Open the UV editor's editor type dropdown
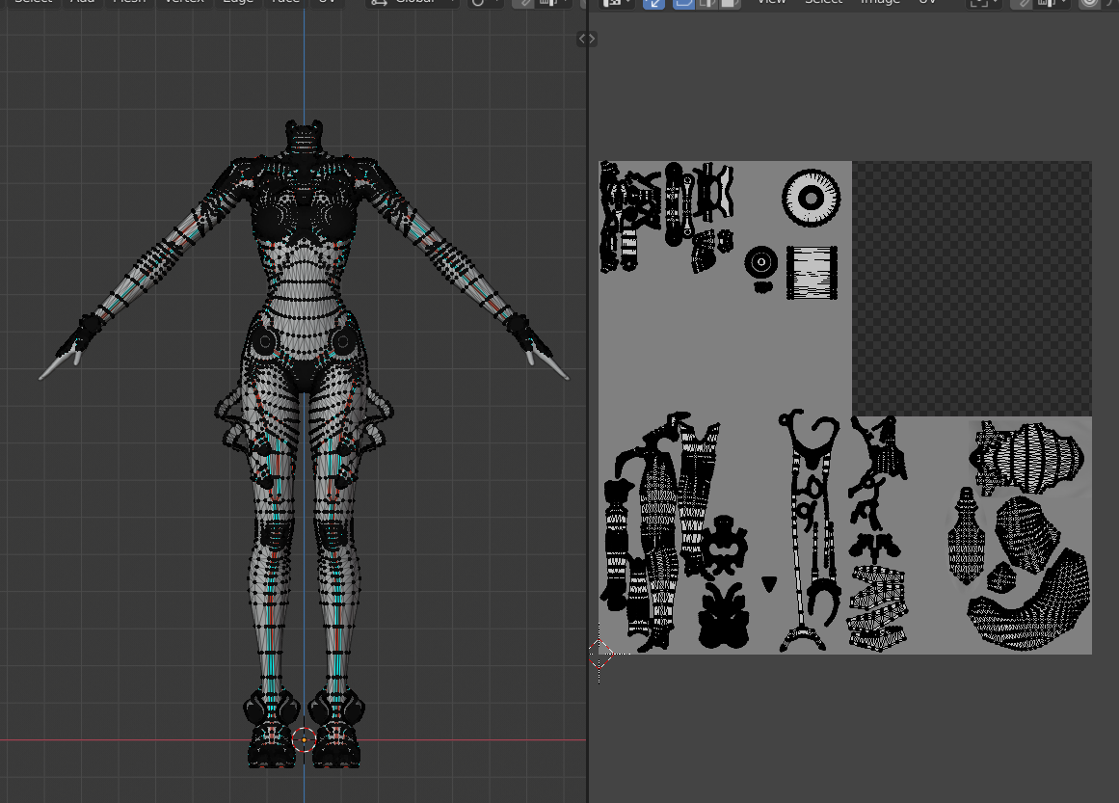This screenshot has width=1119, height=803. [616, 3]
